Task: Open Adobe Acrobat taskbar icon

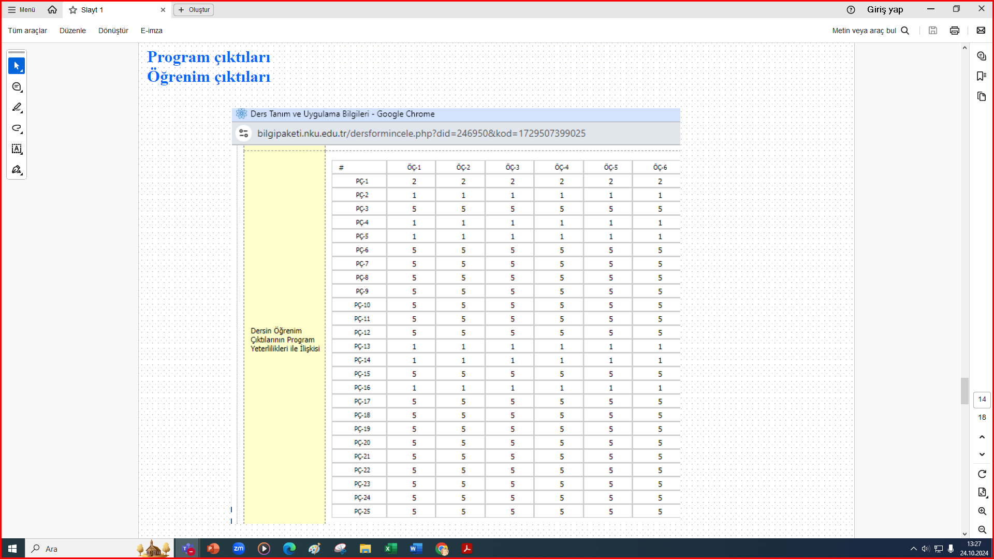Action: 467,549
